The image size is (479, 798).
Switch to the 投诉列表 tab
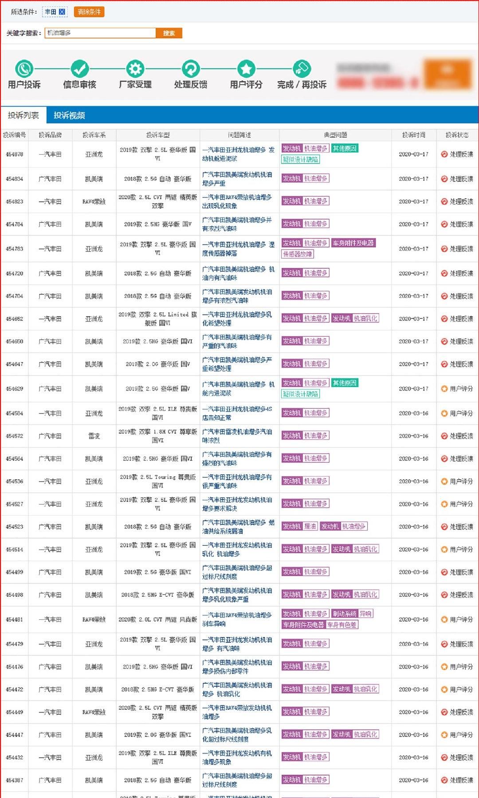tap(24, 115)
